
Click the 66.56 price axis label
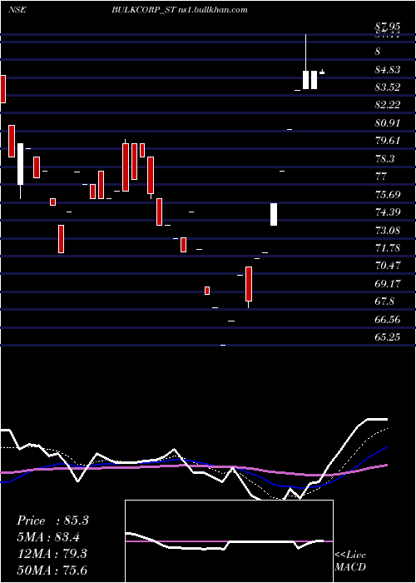point(388,319)
